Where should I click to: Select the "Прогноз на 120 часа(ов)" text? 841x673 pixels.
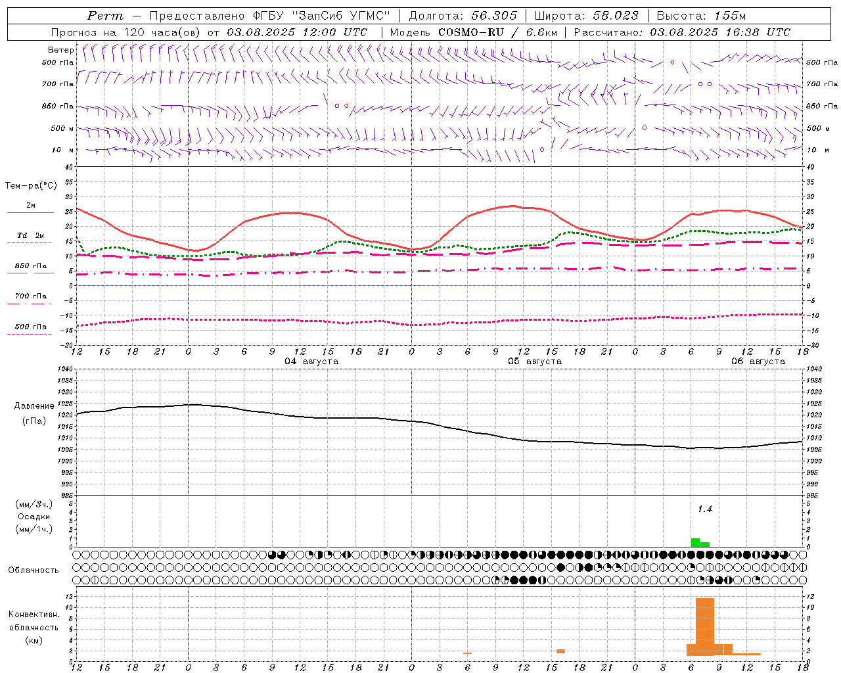point(127,32)
